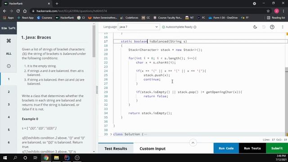
Task: Click the address bar URL
Action: (72, 11)
